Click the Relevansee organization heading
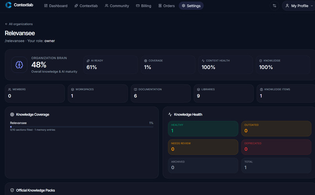This screenshot has width=315, height=195. click(20, 33)
